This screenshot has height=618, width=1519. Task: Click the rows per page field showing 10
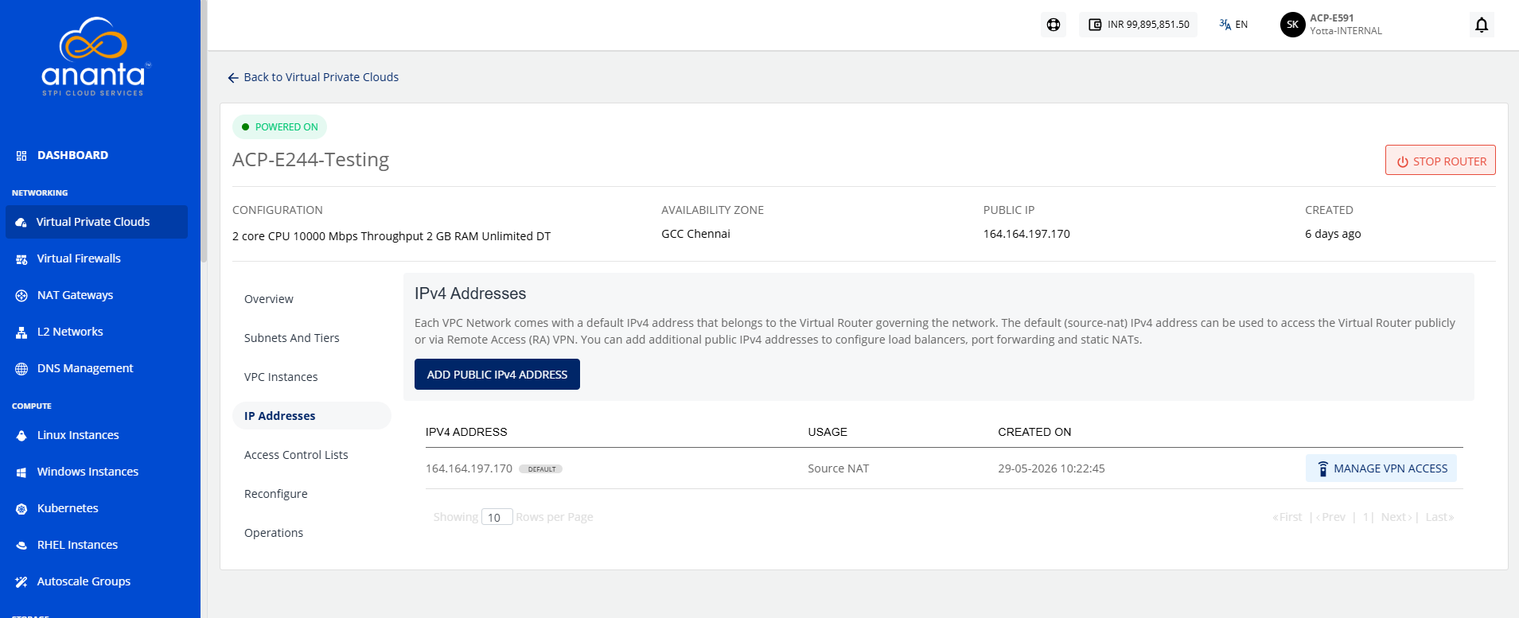(497, 517)
